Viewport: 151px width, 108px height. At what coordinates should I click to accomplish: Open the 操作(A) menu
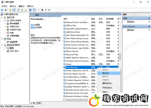pos(13,6)
